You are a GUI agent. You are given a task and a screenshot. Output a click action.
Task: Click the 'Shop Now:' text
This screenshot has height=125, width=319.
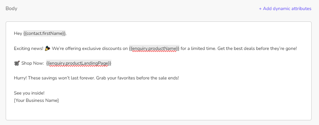point(33,63)
